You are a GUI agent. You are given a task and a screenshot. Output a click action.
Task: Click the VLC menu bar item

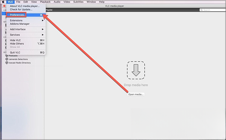11,2
